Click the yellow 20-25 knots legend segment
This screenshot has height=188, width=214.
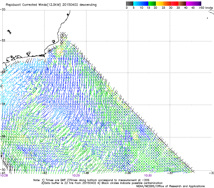(x=160, y=3)
